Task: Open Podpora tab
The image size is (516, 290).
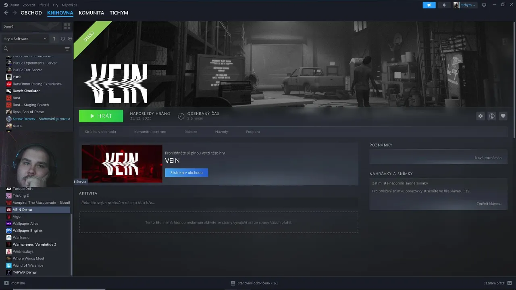Action: (253, 132)
